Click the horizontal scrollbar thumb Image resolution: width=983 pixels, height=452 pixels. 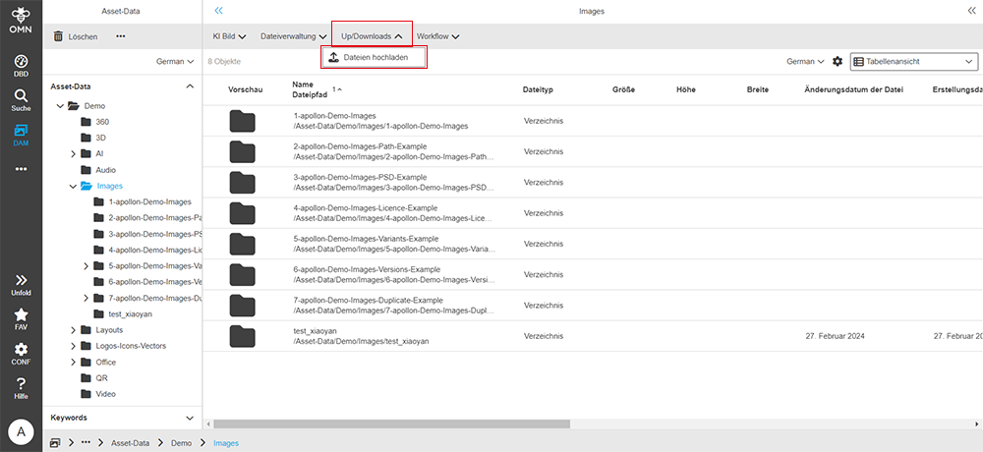(x=392, y=424)
